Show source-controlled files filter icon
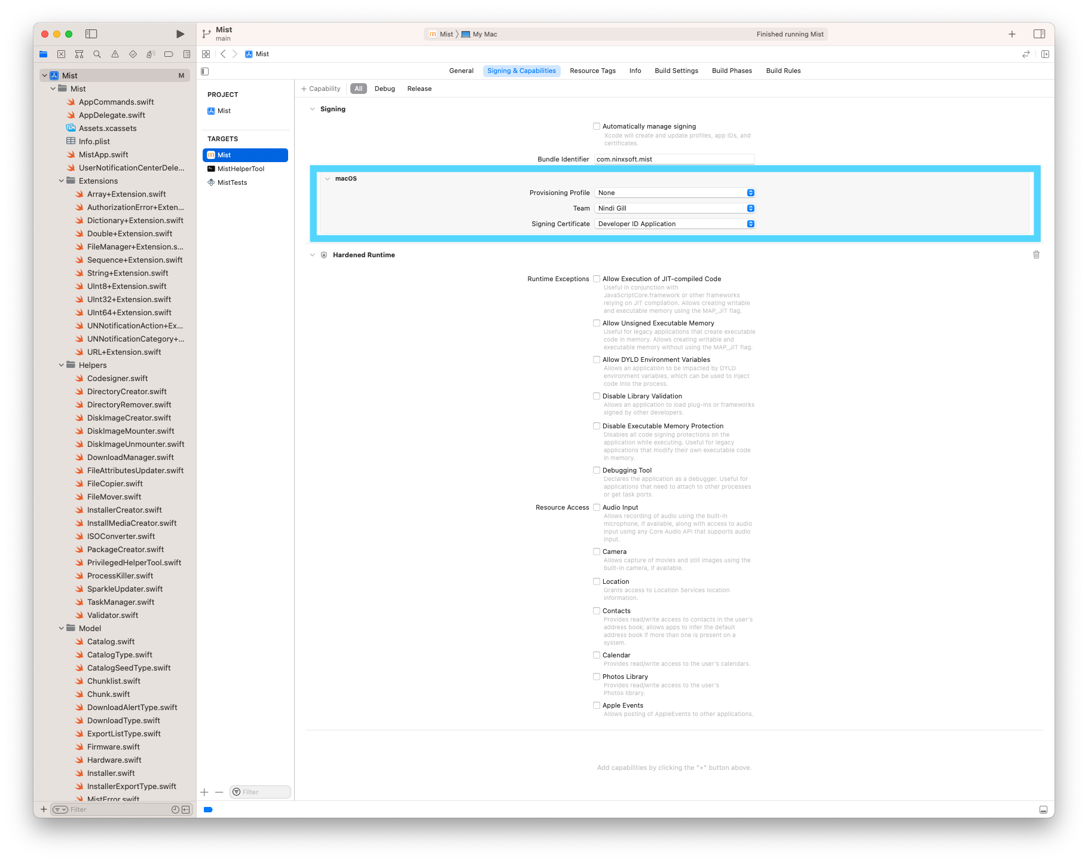 186,809
